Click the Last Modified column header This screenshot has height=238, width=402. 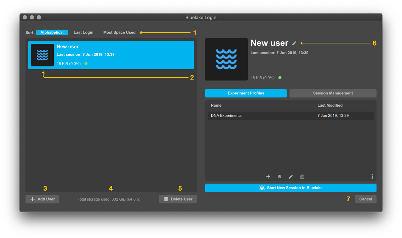click(x=330, y=105)
